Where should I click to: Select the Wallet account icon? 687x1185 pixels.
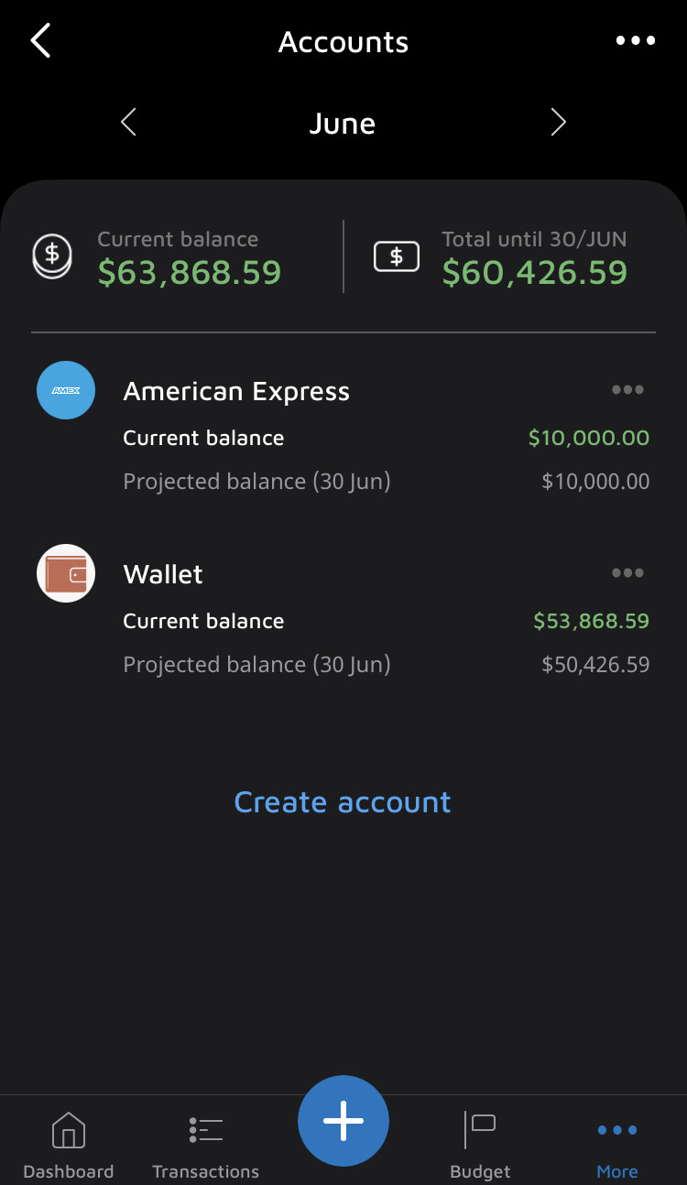66,573
